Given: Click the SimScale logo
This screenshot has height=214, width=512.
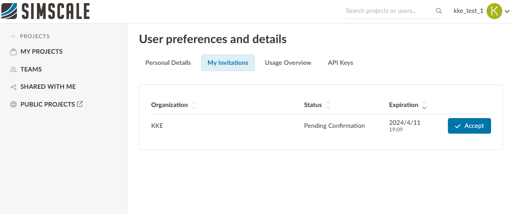Looking at the screenshot, I should [x=45, y=11].
